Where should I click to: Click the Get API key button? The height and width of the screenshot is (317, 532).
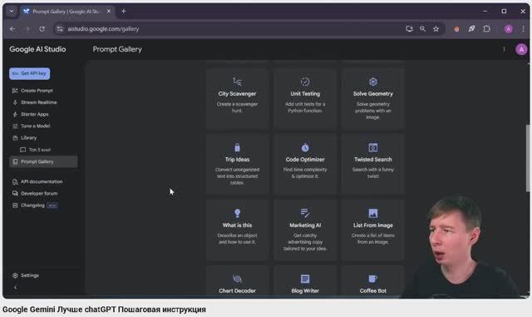point(30,73)
